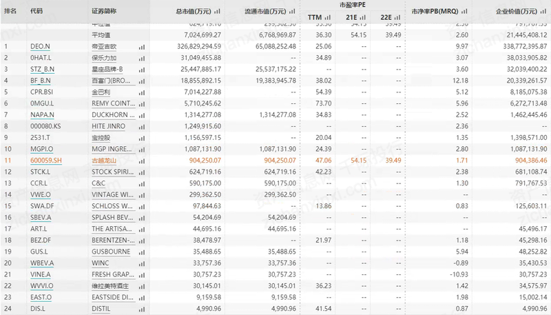
Task: Open the chart icon beside GUSBOURNE
Action: pos(142,252)
